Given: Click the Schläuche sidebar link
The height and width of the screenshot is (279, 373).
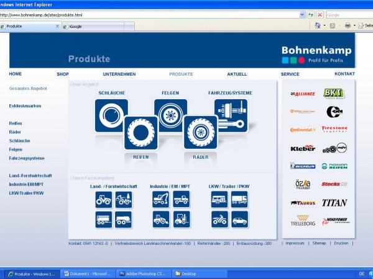Looking at the screenshot, I should click(x=19, y=141).
